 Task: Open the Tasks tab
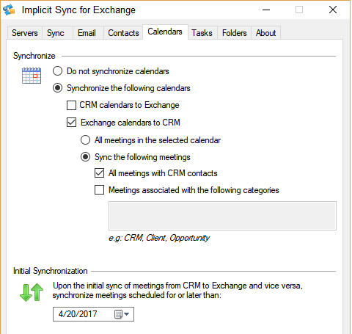(x=202, y=33)
